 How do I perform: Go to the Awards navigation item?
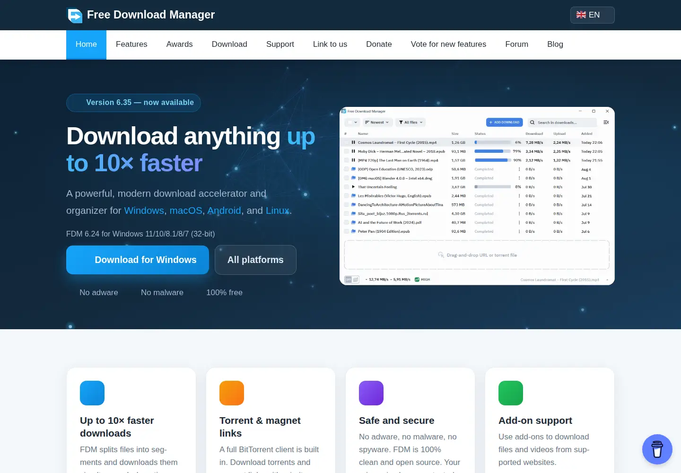(x=179, y=44)
